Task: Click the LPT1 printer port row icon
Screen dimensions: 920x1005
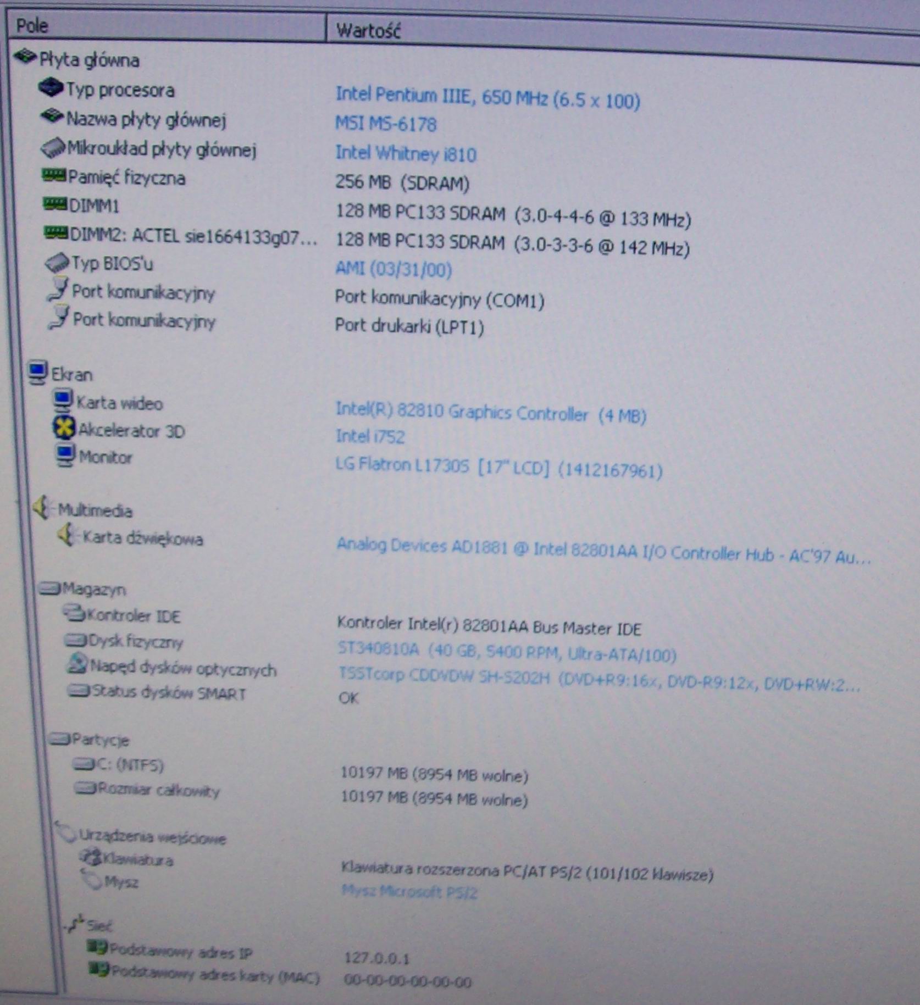Action: [x=59, y=318]
